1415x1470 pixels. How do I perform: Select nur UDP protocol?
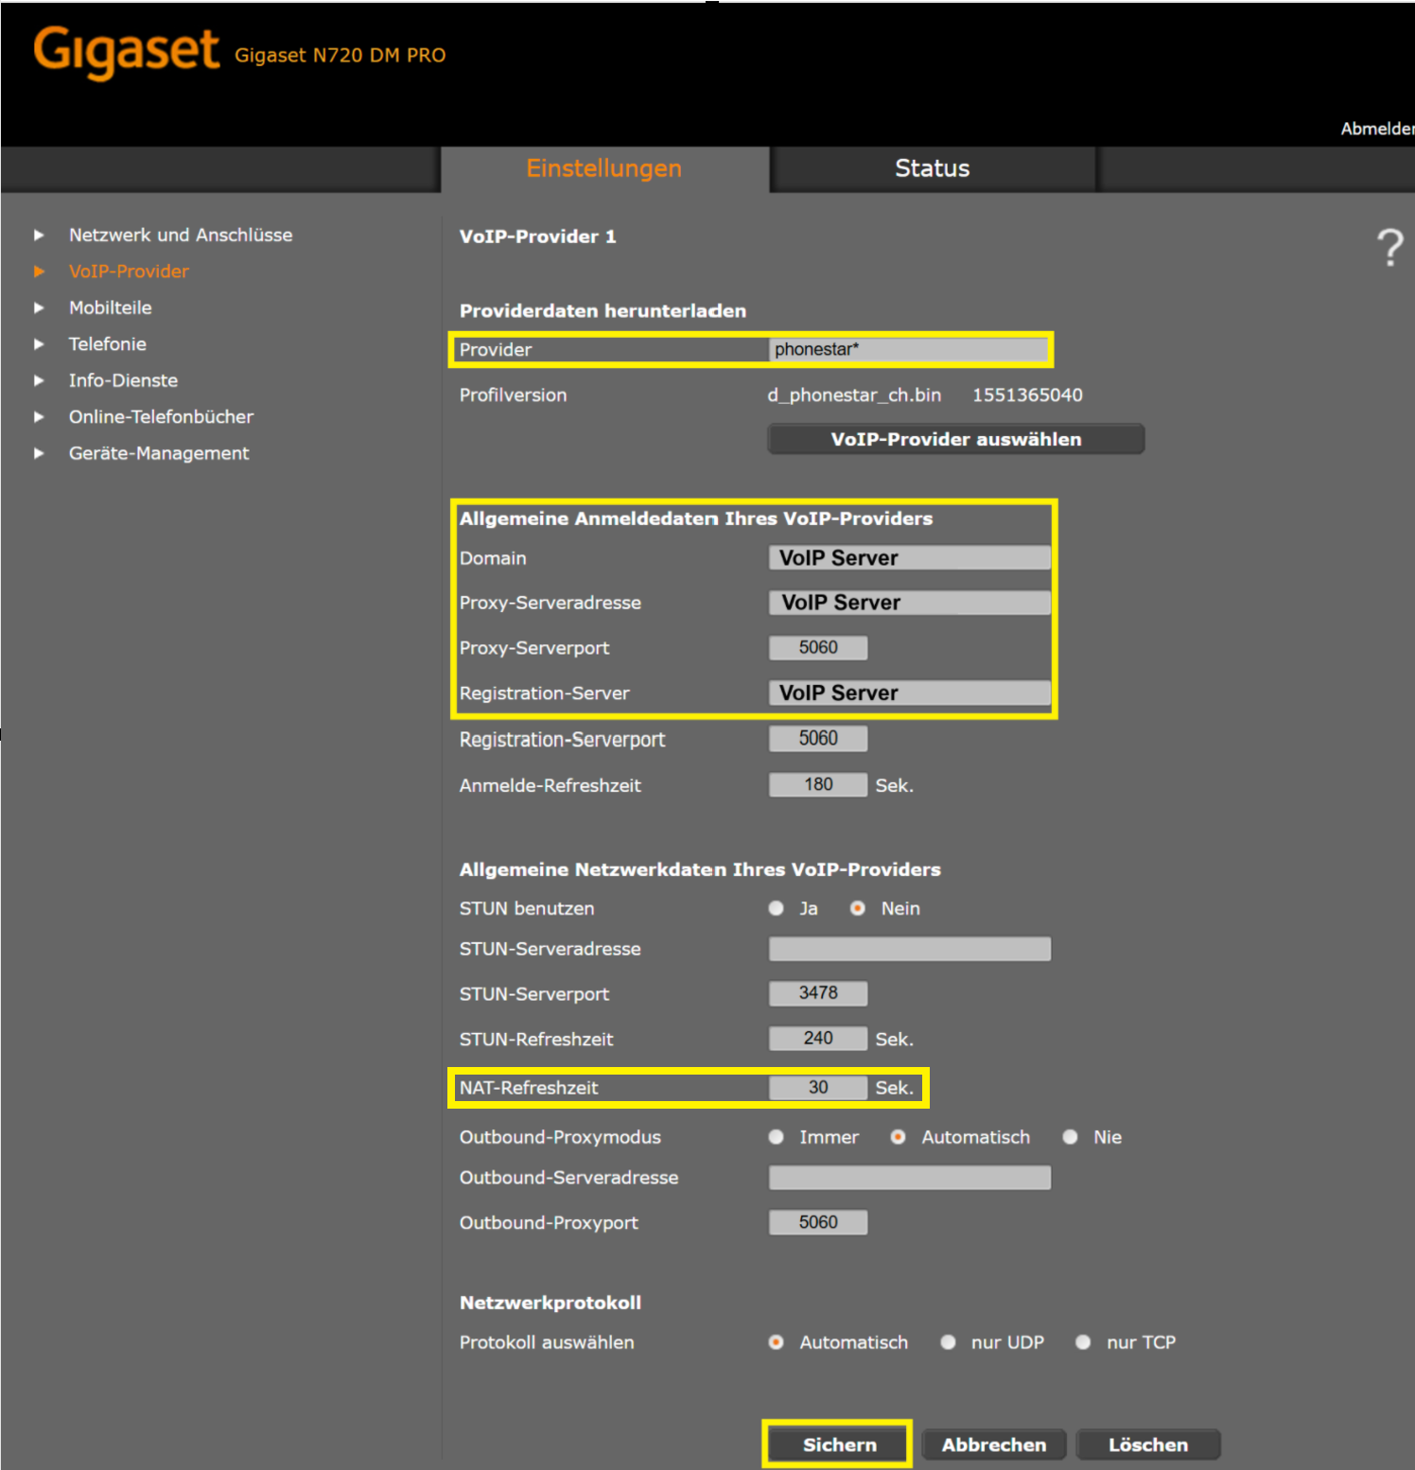pyautogui.click(x=948, y=1342)
